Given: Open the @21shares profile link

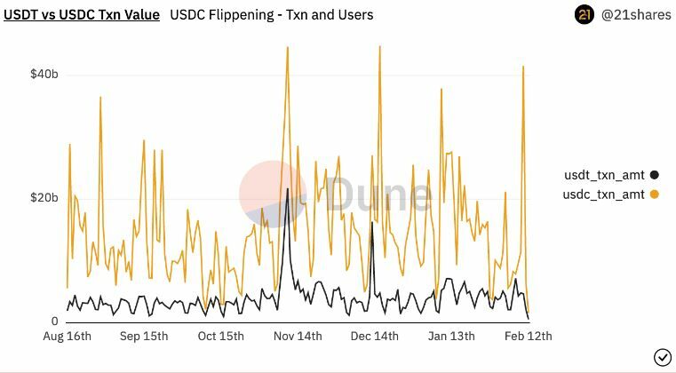Looking at the screenshot, I should [634, 15].
